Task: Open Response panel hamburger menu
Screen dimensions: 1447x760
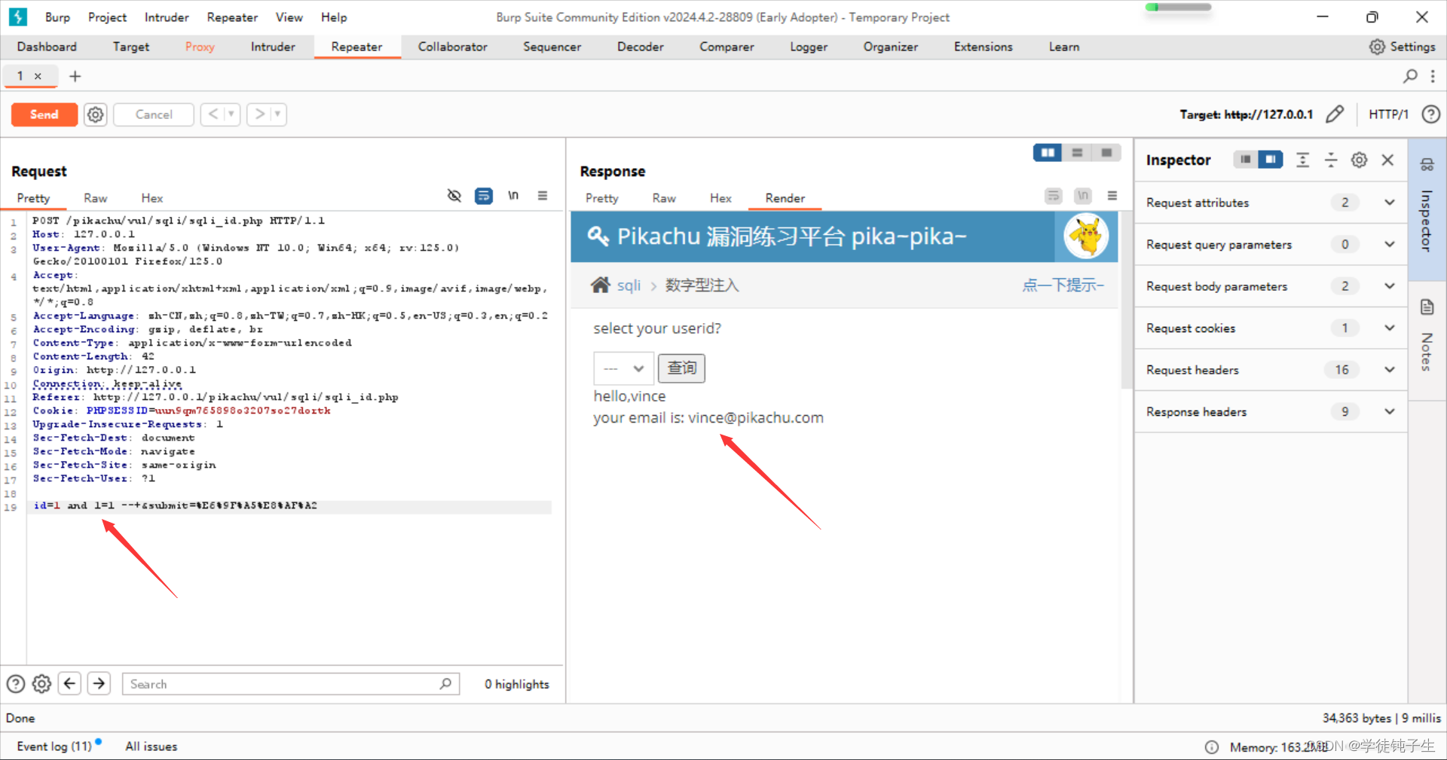Action: coord(1112,196)
